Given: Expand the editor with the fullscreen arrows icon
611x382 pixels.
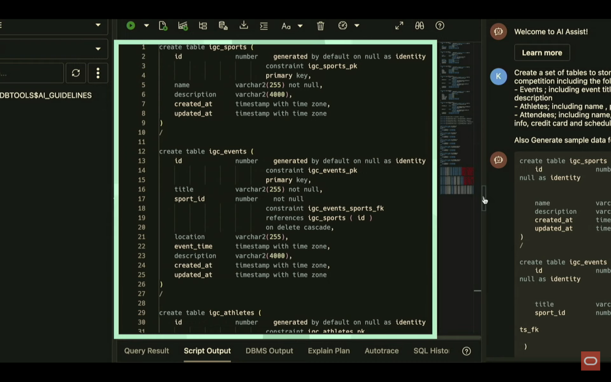Looking at the screenshot, I should coord(399,25).
